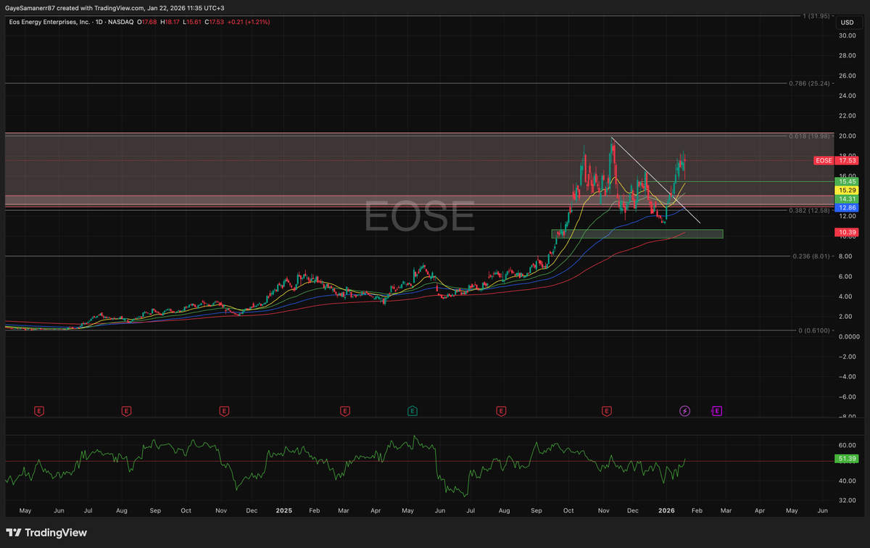This screenshot has width=870, height=548.
Task: Open the USD currency selector at top right
Action: tap(847, 22)
